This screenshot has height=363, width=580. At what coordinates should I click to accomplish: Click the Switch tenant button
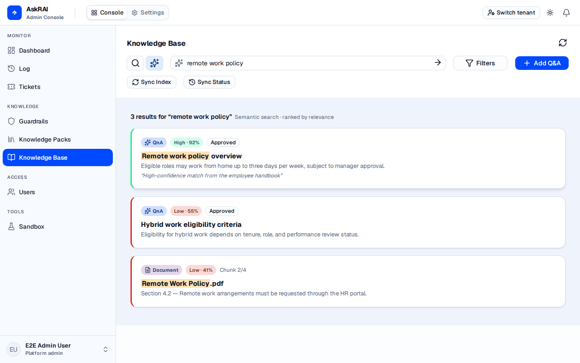tap(511, 13)
